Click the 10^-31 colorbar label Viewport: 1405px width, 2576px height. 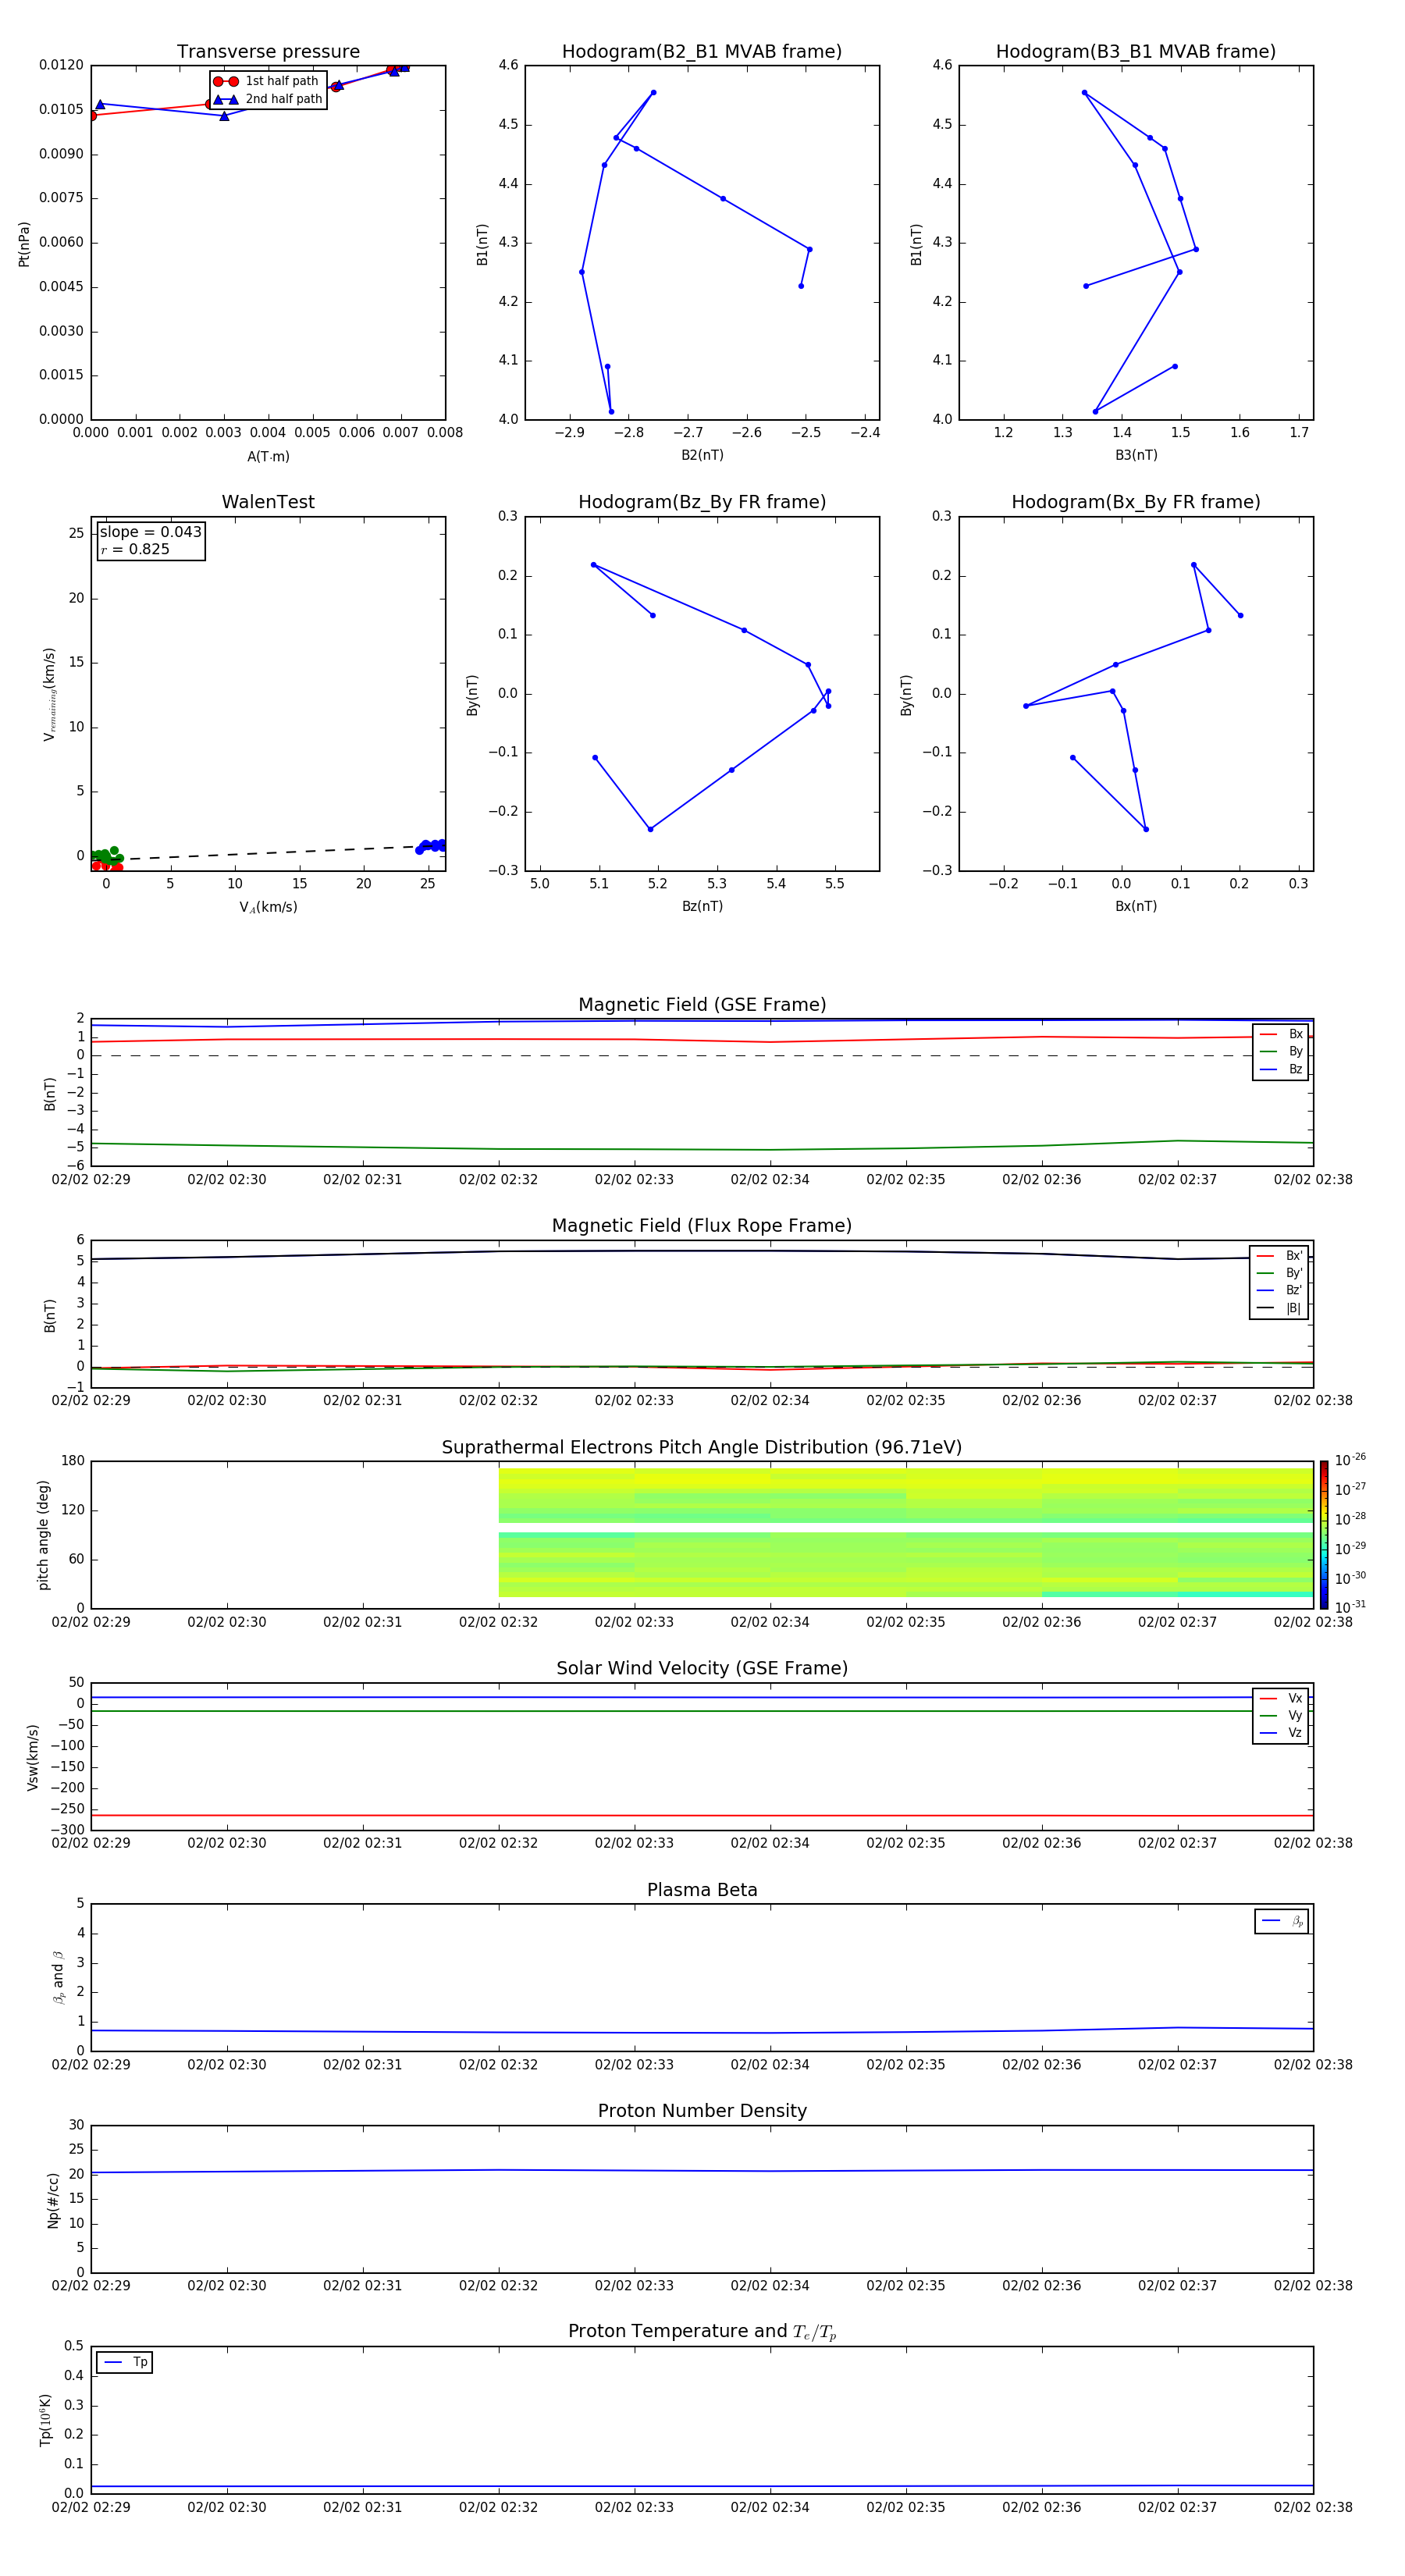point(1350,1607)
